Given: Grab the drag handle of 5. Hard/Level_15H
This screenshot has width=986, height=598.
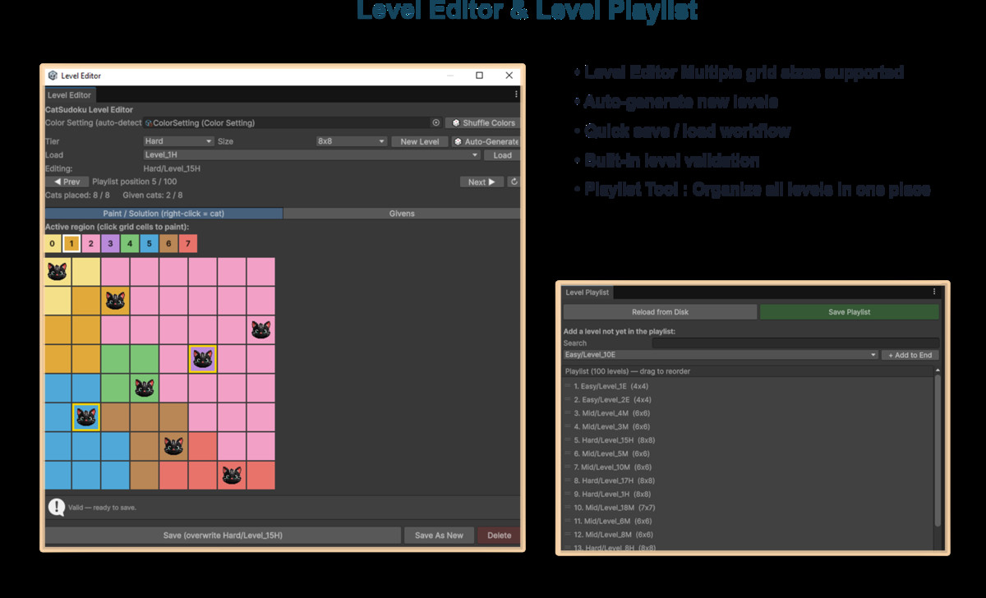Looking at the screenshot, I should coord(568,440).
